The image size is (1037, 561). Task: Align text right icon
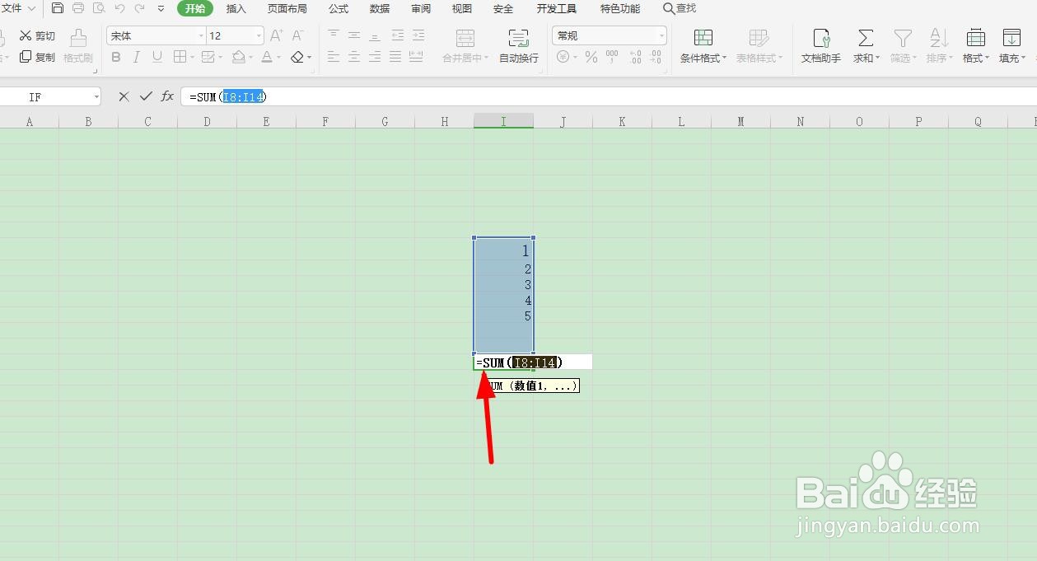tap(375, 57)
